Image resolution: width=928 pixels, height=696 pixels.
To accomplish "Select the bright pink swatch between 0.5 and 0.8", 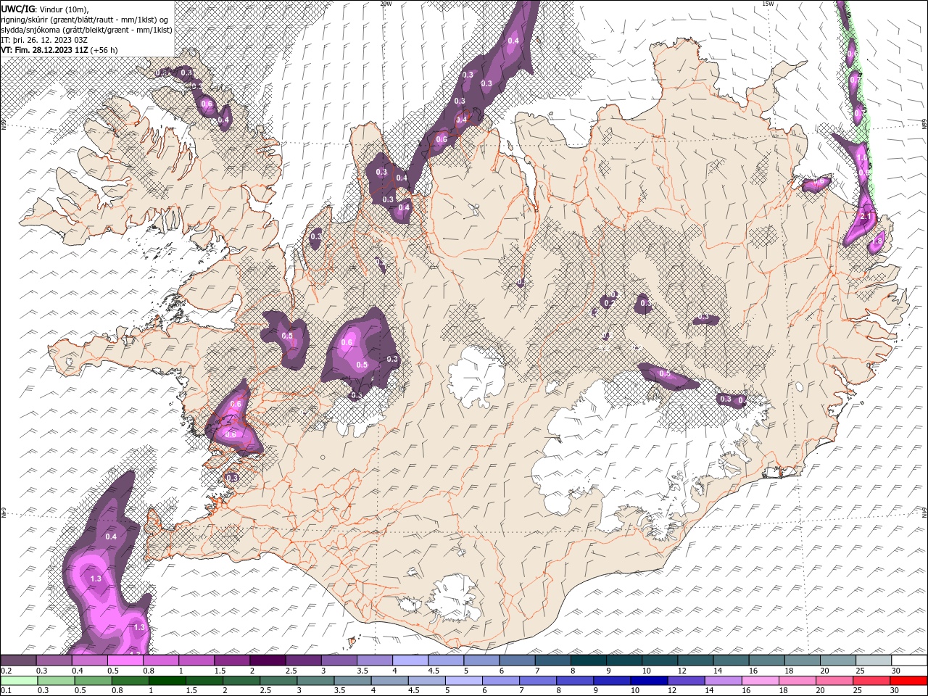I will pos(125,660).
